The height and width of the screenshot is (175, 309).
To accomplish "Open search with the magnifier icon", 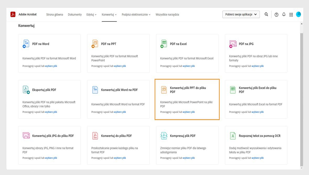I will pos(266,15).
